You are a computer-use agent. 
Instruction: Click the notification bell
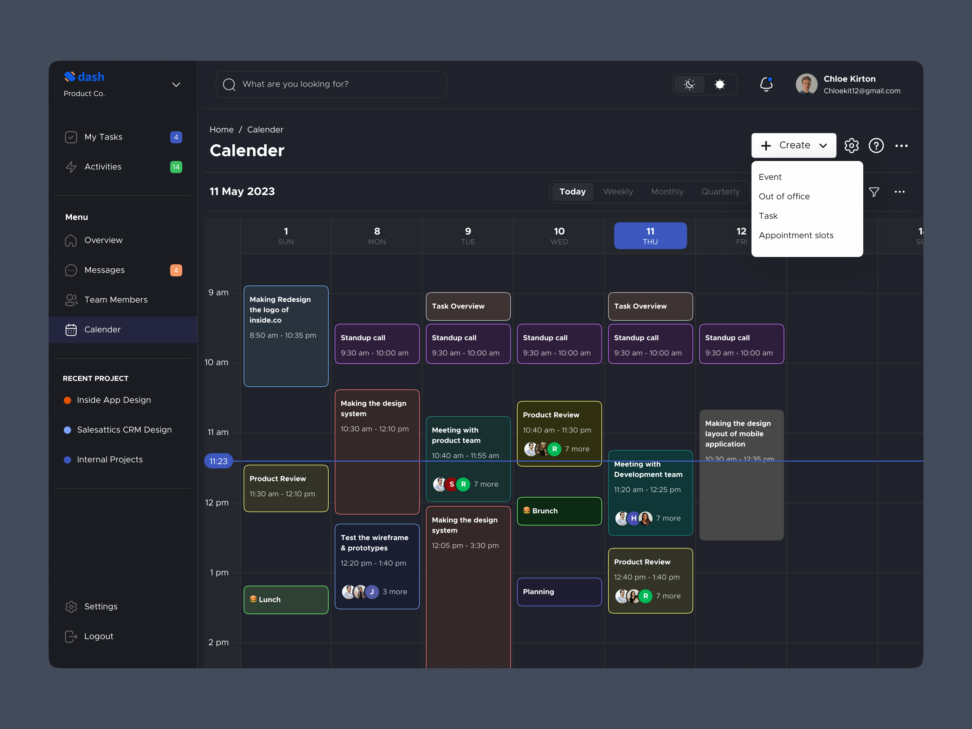click(x=766, y=84)
